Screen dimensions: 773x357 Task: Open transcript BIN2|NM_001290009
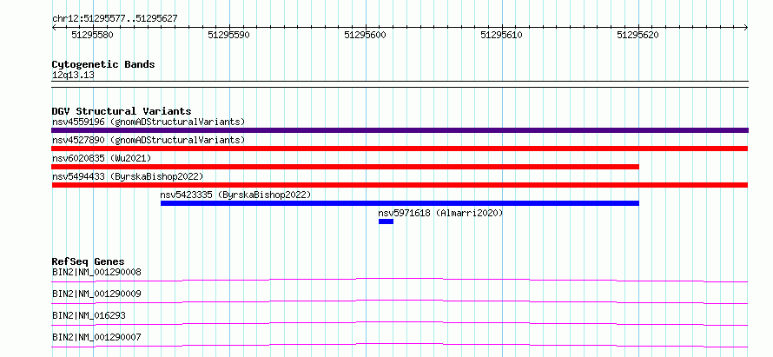96,294
